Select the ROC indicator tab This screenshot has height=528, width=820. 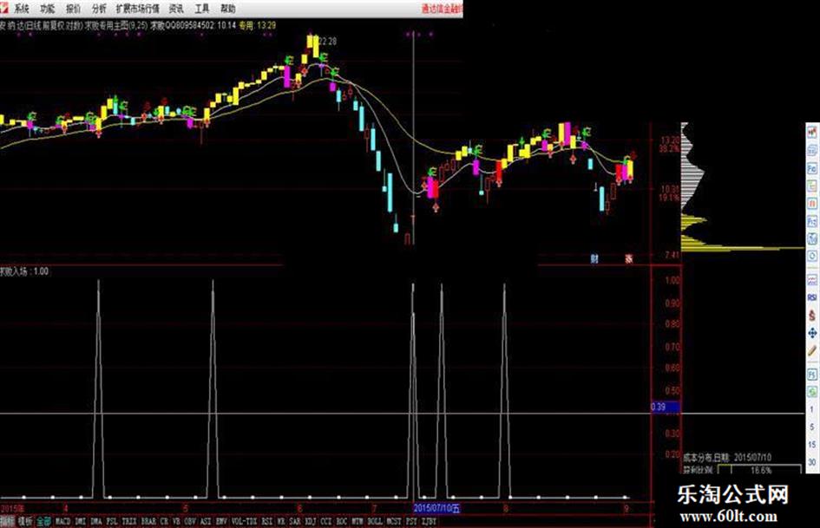[x=342, y=521]
